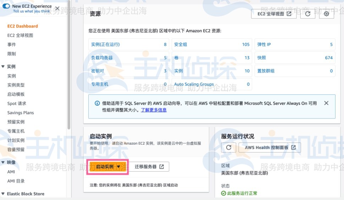The height and width of the screenshot is (200, 344).
Task: Click the info icon in SQL Server notice
Action: [x=97, y=103]
